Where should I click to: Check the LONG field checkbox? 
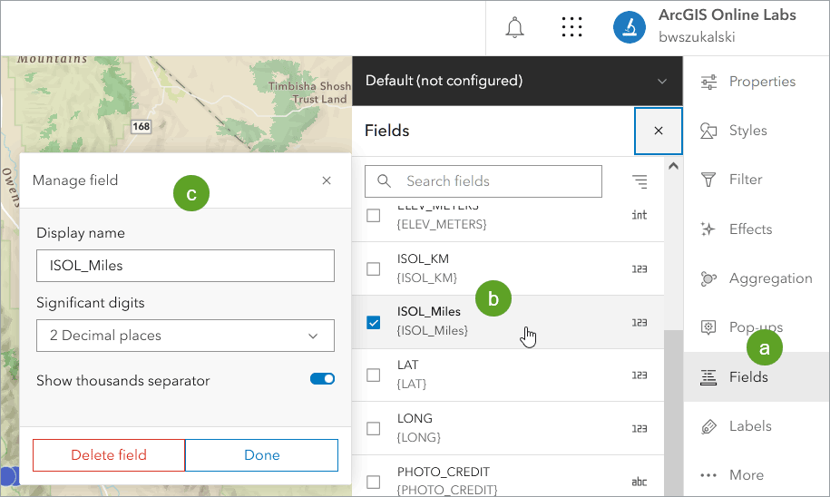tap(373, 428)
